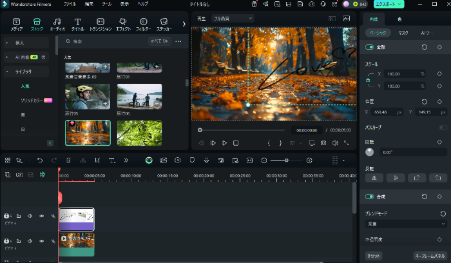Open the すべて filter dropdown
Viewport: 451px width, 263px height.
(x=160, y=41)
